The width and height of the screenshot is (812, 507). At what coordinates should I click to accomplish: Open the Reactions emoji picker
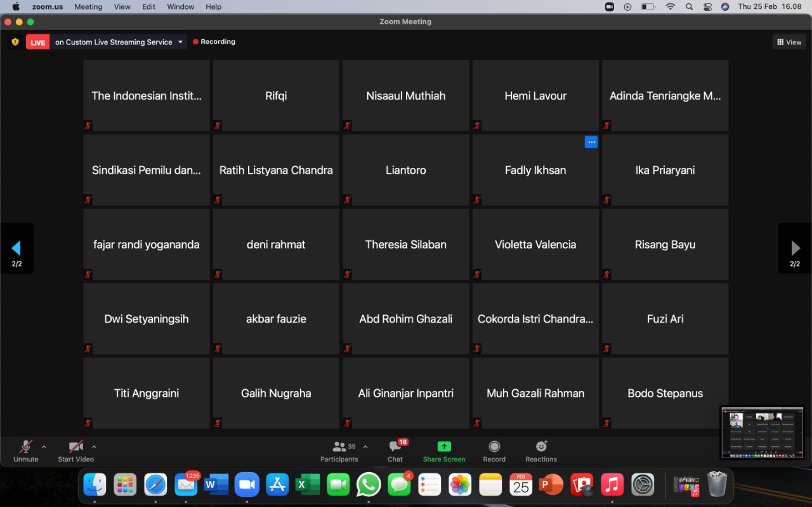coord(541,447)
